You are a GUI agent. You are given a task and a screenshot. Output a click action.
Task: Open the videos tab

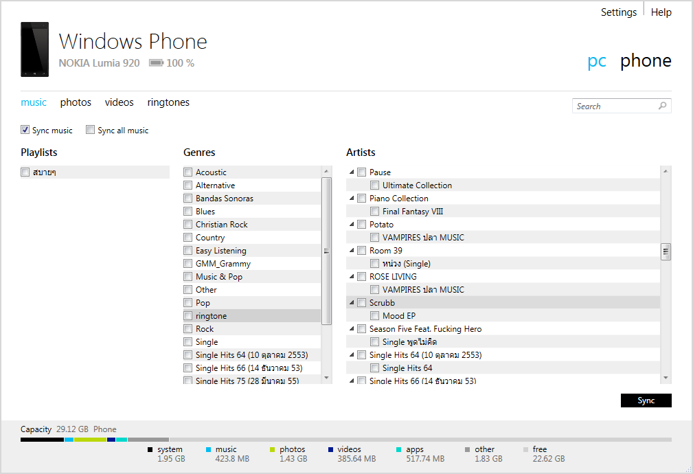point(119,102)
